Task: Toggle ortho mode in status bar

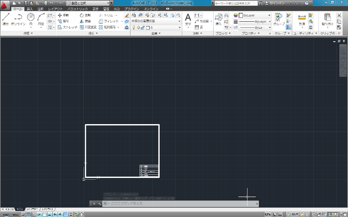Action: pyautogui.click(x=33, y=214)
